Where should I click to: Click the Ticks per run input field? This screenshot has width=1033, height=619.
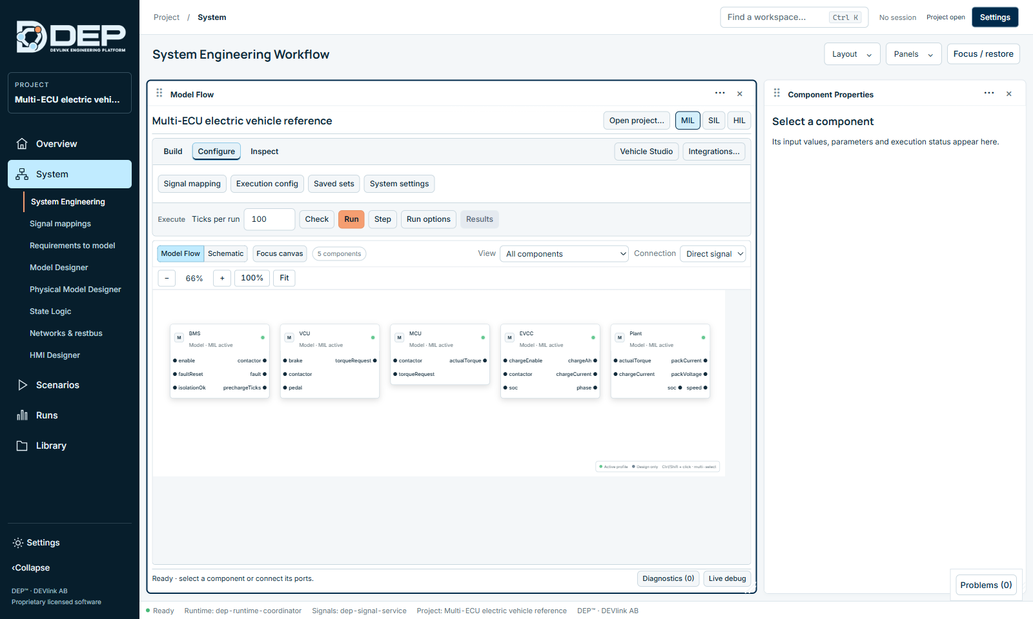269,219
